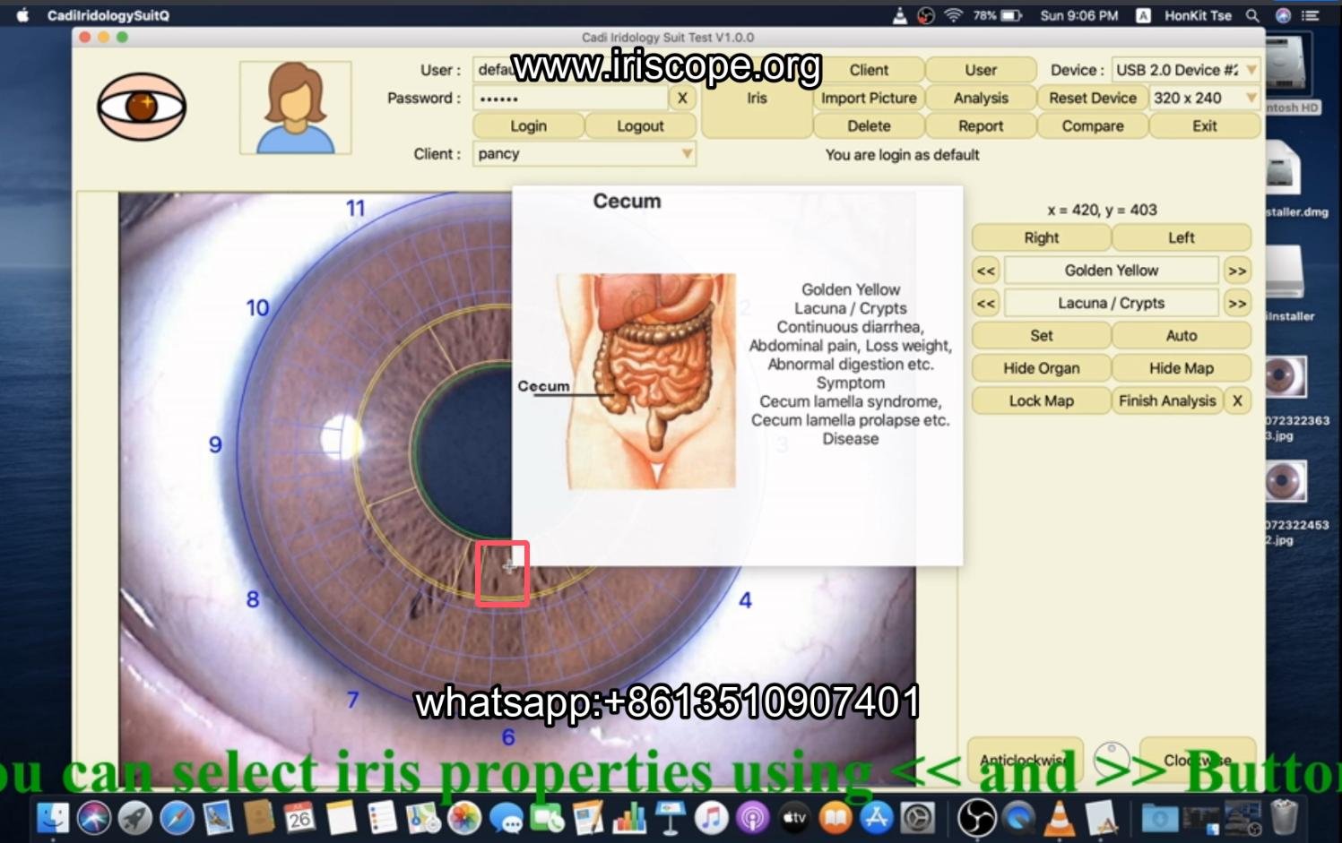The width and height of the screenshot is (1342, 843).
Task: Open FaceTime in the Dock
Action: point(547,817)
